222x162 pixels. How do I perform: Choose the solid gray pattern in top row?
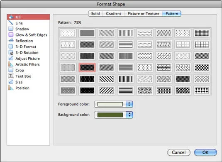point(87,33)
